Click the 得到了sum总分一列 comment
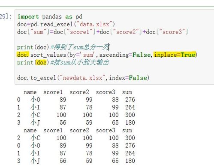 [x=80, y=47]
